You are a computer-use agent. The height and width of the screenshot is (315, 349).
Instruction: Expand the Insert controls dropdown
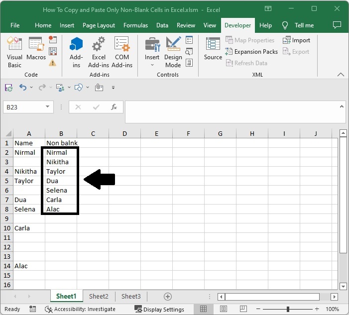pyautogui.click(x=152, y=65)
